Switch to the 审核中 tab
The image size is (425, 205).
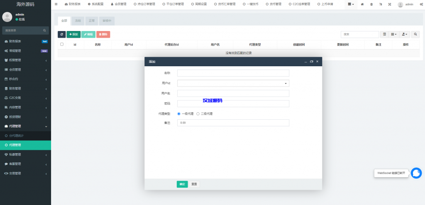107,21
